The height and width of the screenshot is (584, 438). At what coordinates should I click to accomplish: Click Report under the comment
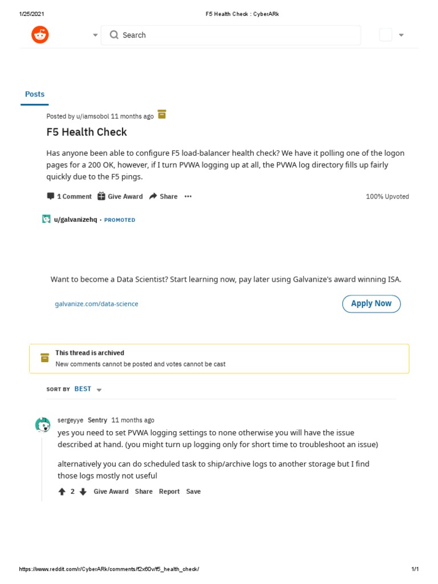pos(169,492)
